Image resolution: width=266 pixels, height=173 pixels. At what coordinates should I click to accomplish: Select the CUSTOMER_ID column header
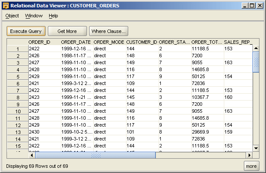click(142, 42)
